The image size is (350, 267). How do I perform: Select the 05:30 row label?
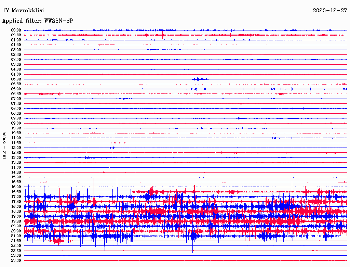click(16, 84)
